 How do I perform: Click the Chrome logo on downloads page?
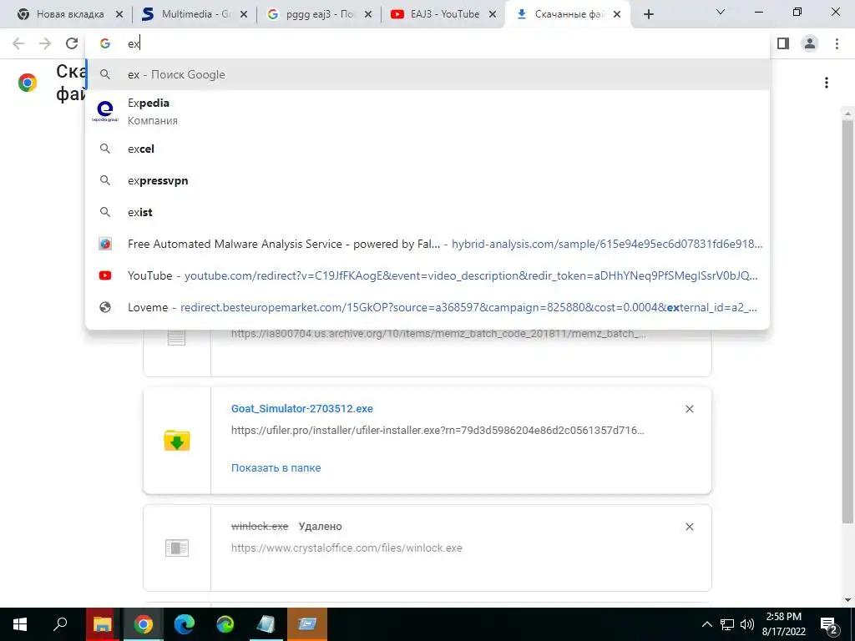[x=28, y=83]
